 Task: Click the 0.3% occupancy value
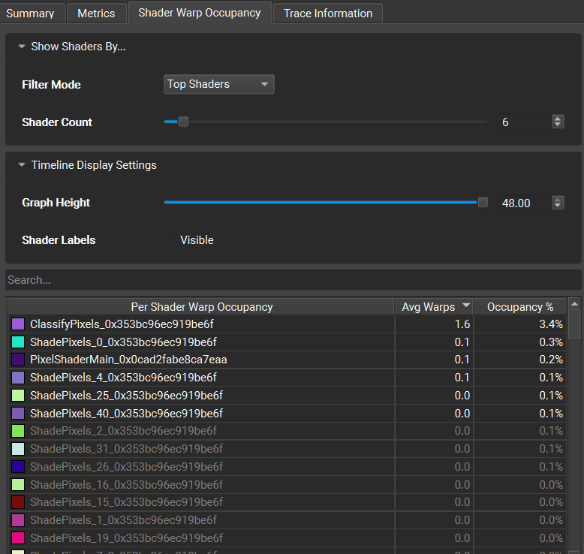pyautogui.click(x=551, y=342)
